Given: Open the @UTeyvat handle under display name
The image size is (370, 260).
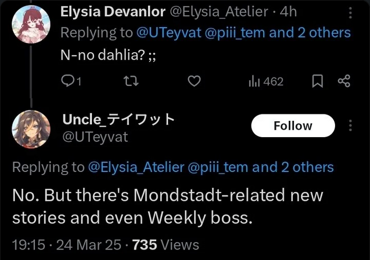Looking at the screenshot, I should [95, 137].
